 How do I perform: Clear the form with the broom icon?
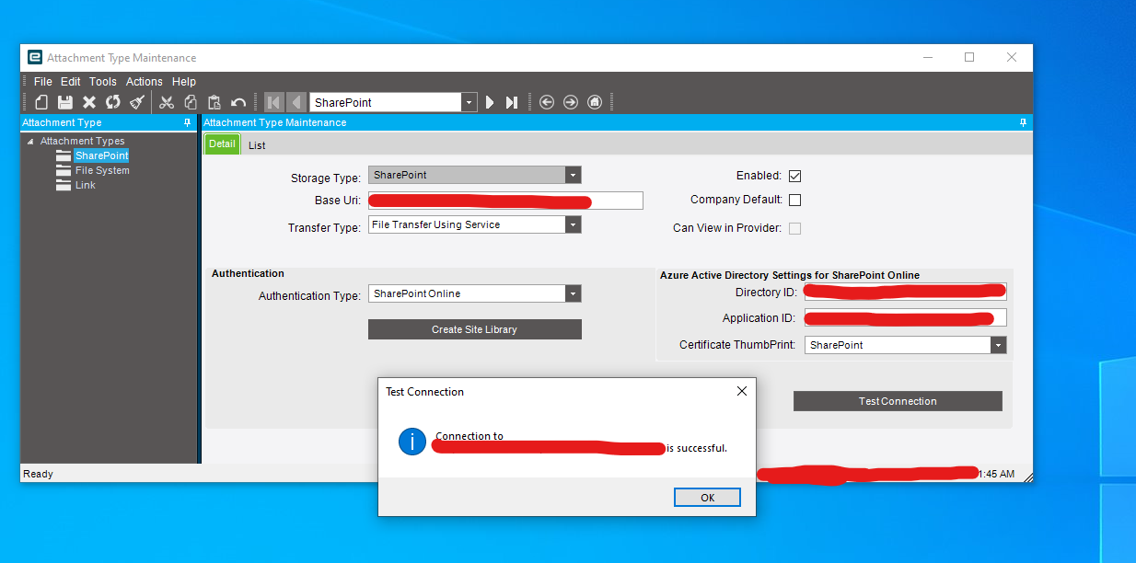[137, 102]
